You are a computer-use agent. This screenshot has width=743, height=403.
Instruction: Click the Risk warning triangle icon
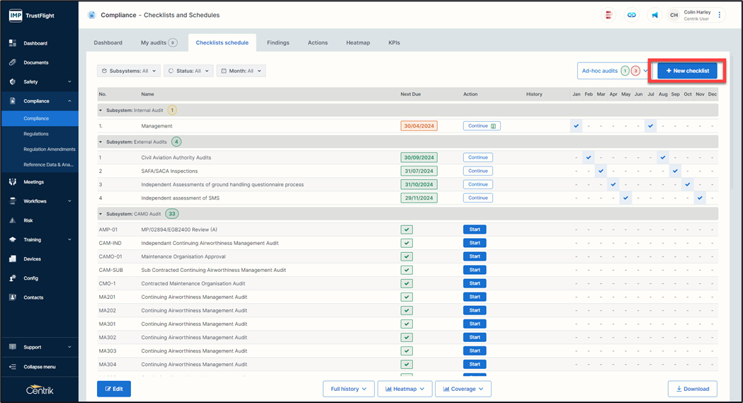tap(13, 220)
